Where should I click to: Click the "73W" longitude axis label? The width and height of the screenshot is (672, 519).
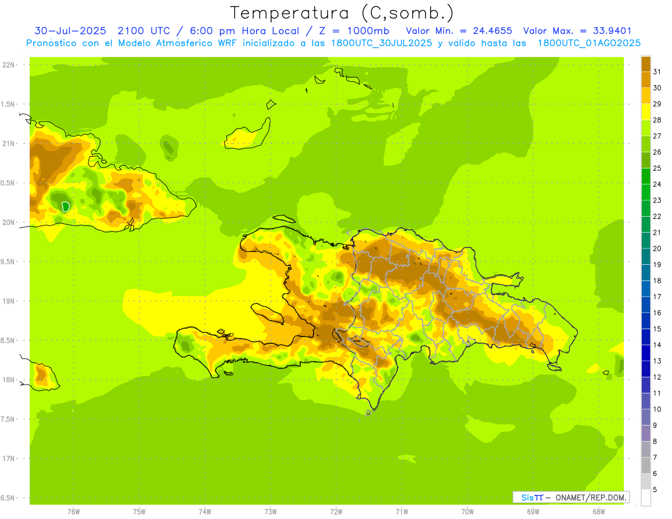click(x=270, y=512)
